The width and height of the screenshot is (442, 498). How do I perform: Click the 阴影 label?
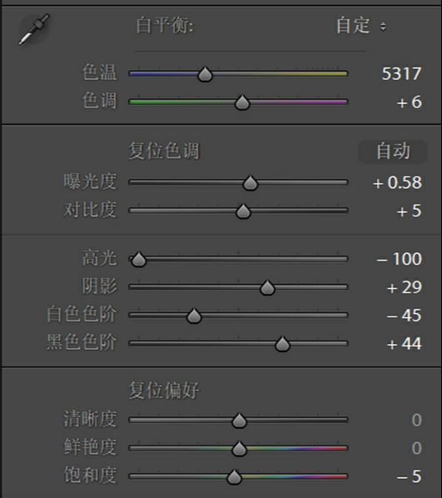[99, 286]
